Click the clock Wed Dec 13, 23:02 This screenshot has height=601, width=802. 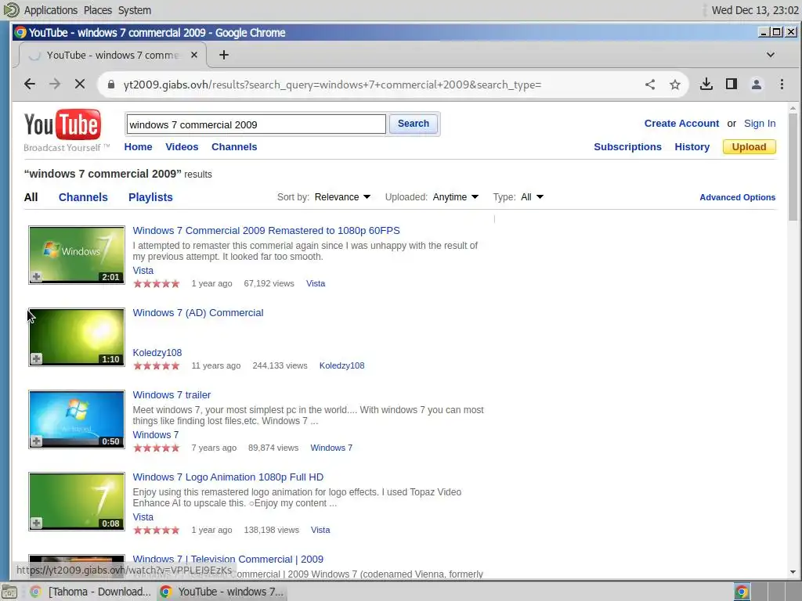click(x=754, y=10)
